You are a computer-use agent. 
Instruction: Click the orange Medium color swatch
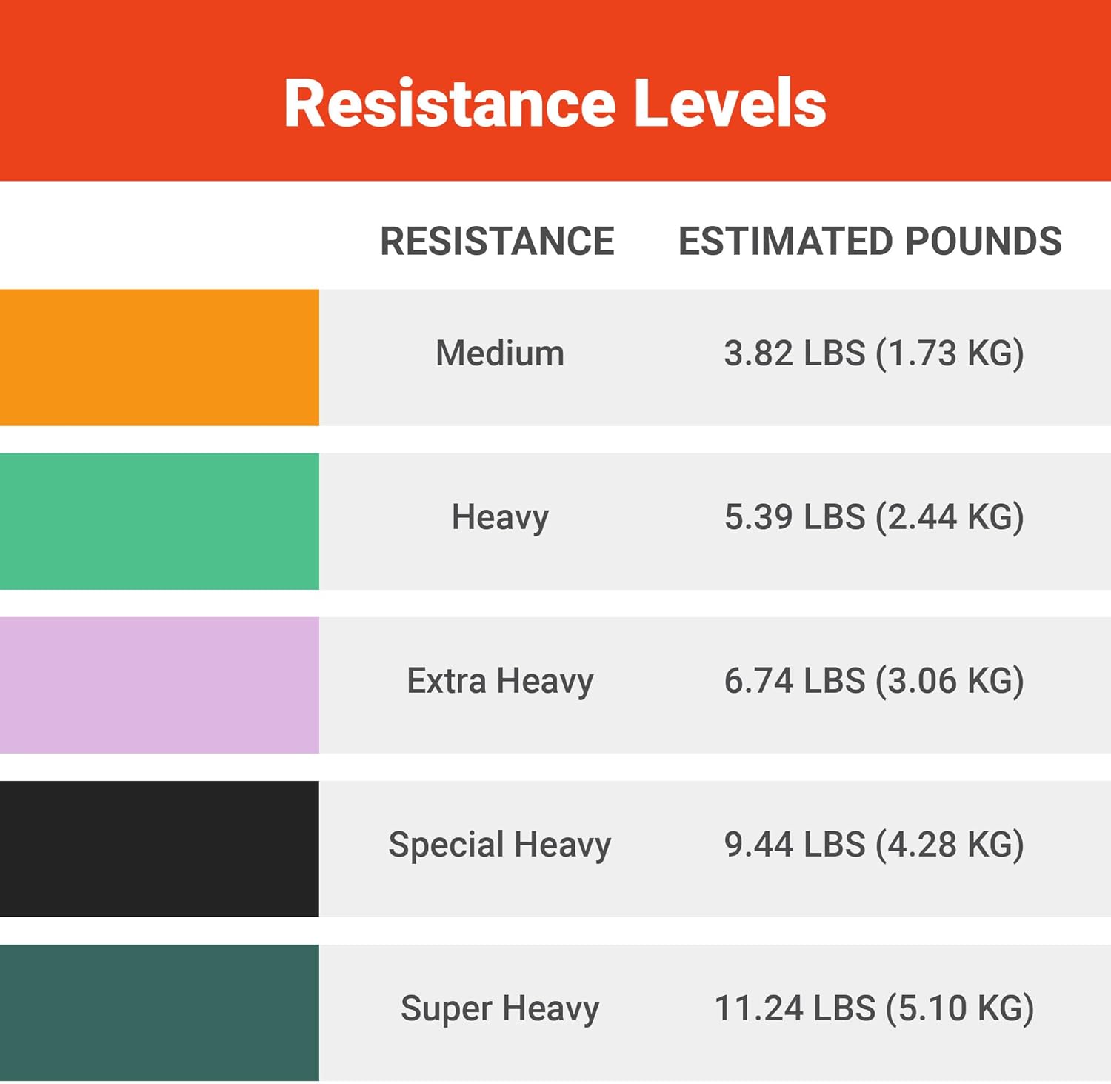[x=159, y=357]
